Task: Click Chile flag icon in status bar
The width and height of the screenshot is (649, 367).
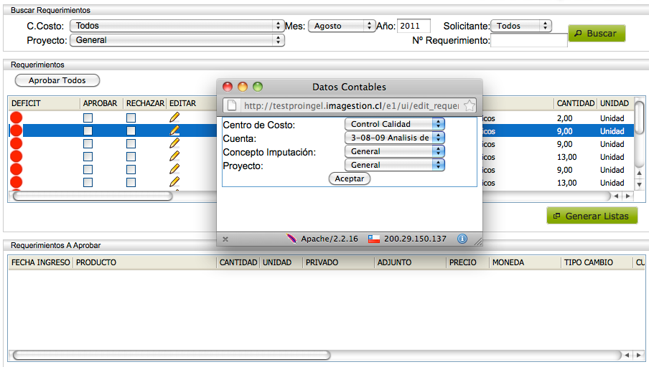Action: coord(374,239)
